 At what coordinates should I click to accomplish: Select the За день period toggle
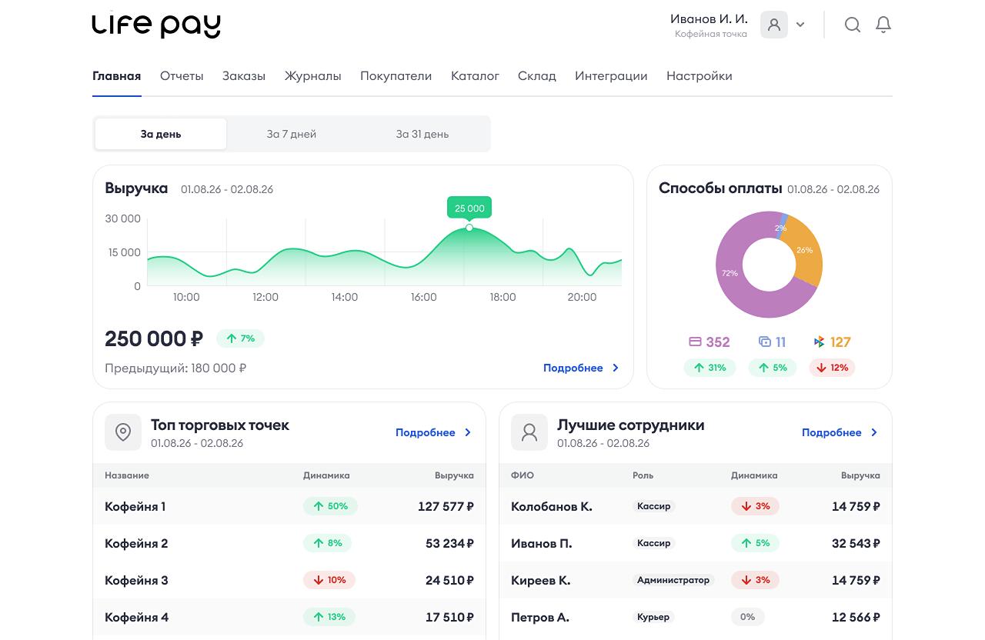161,134
